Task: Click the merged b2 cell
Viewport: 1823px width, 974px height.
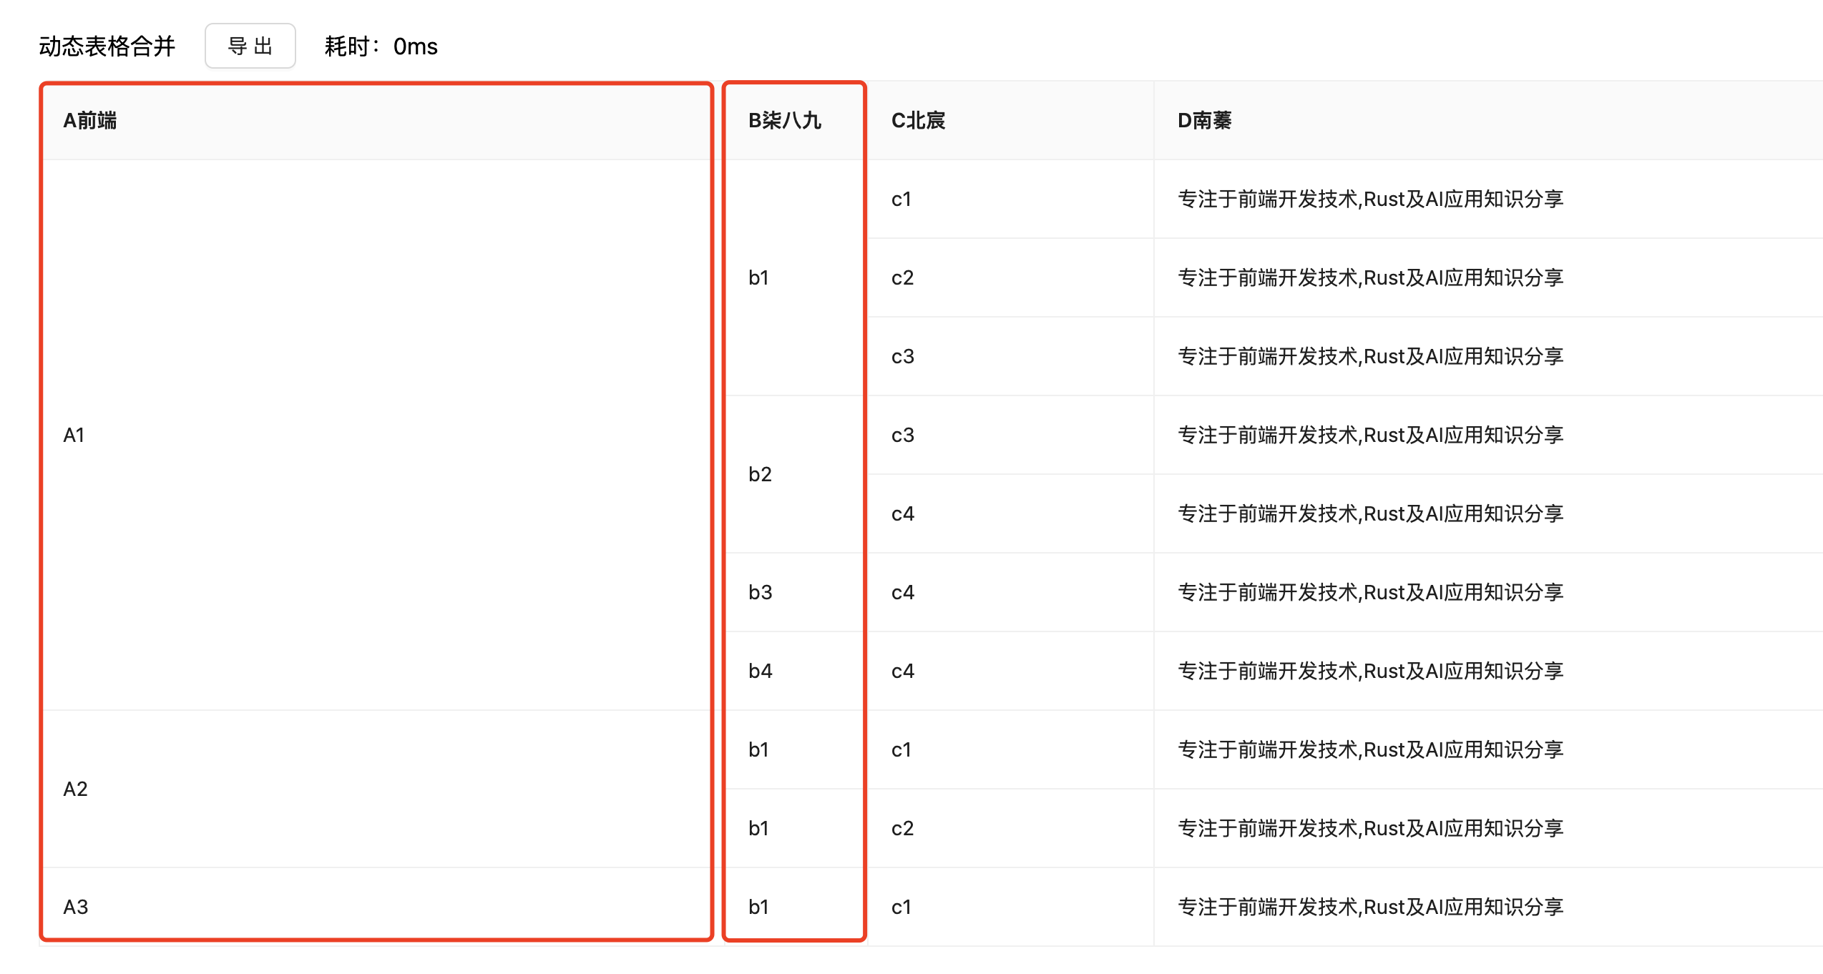Action: pyautogui.click(x=760, y=474)
